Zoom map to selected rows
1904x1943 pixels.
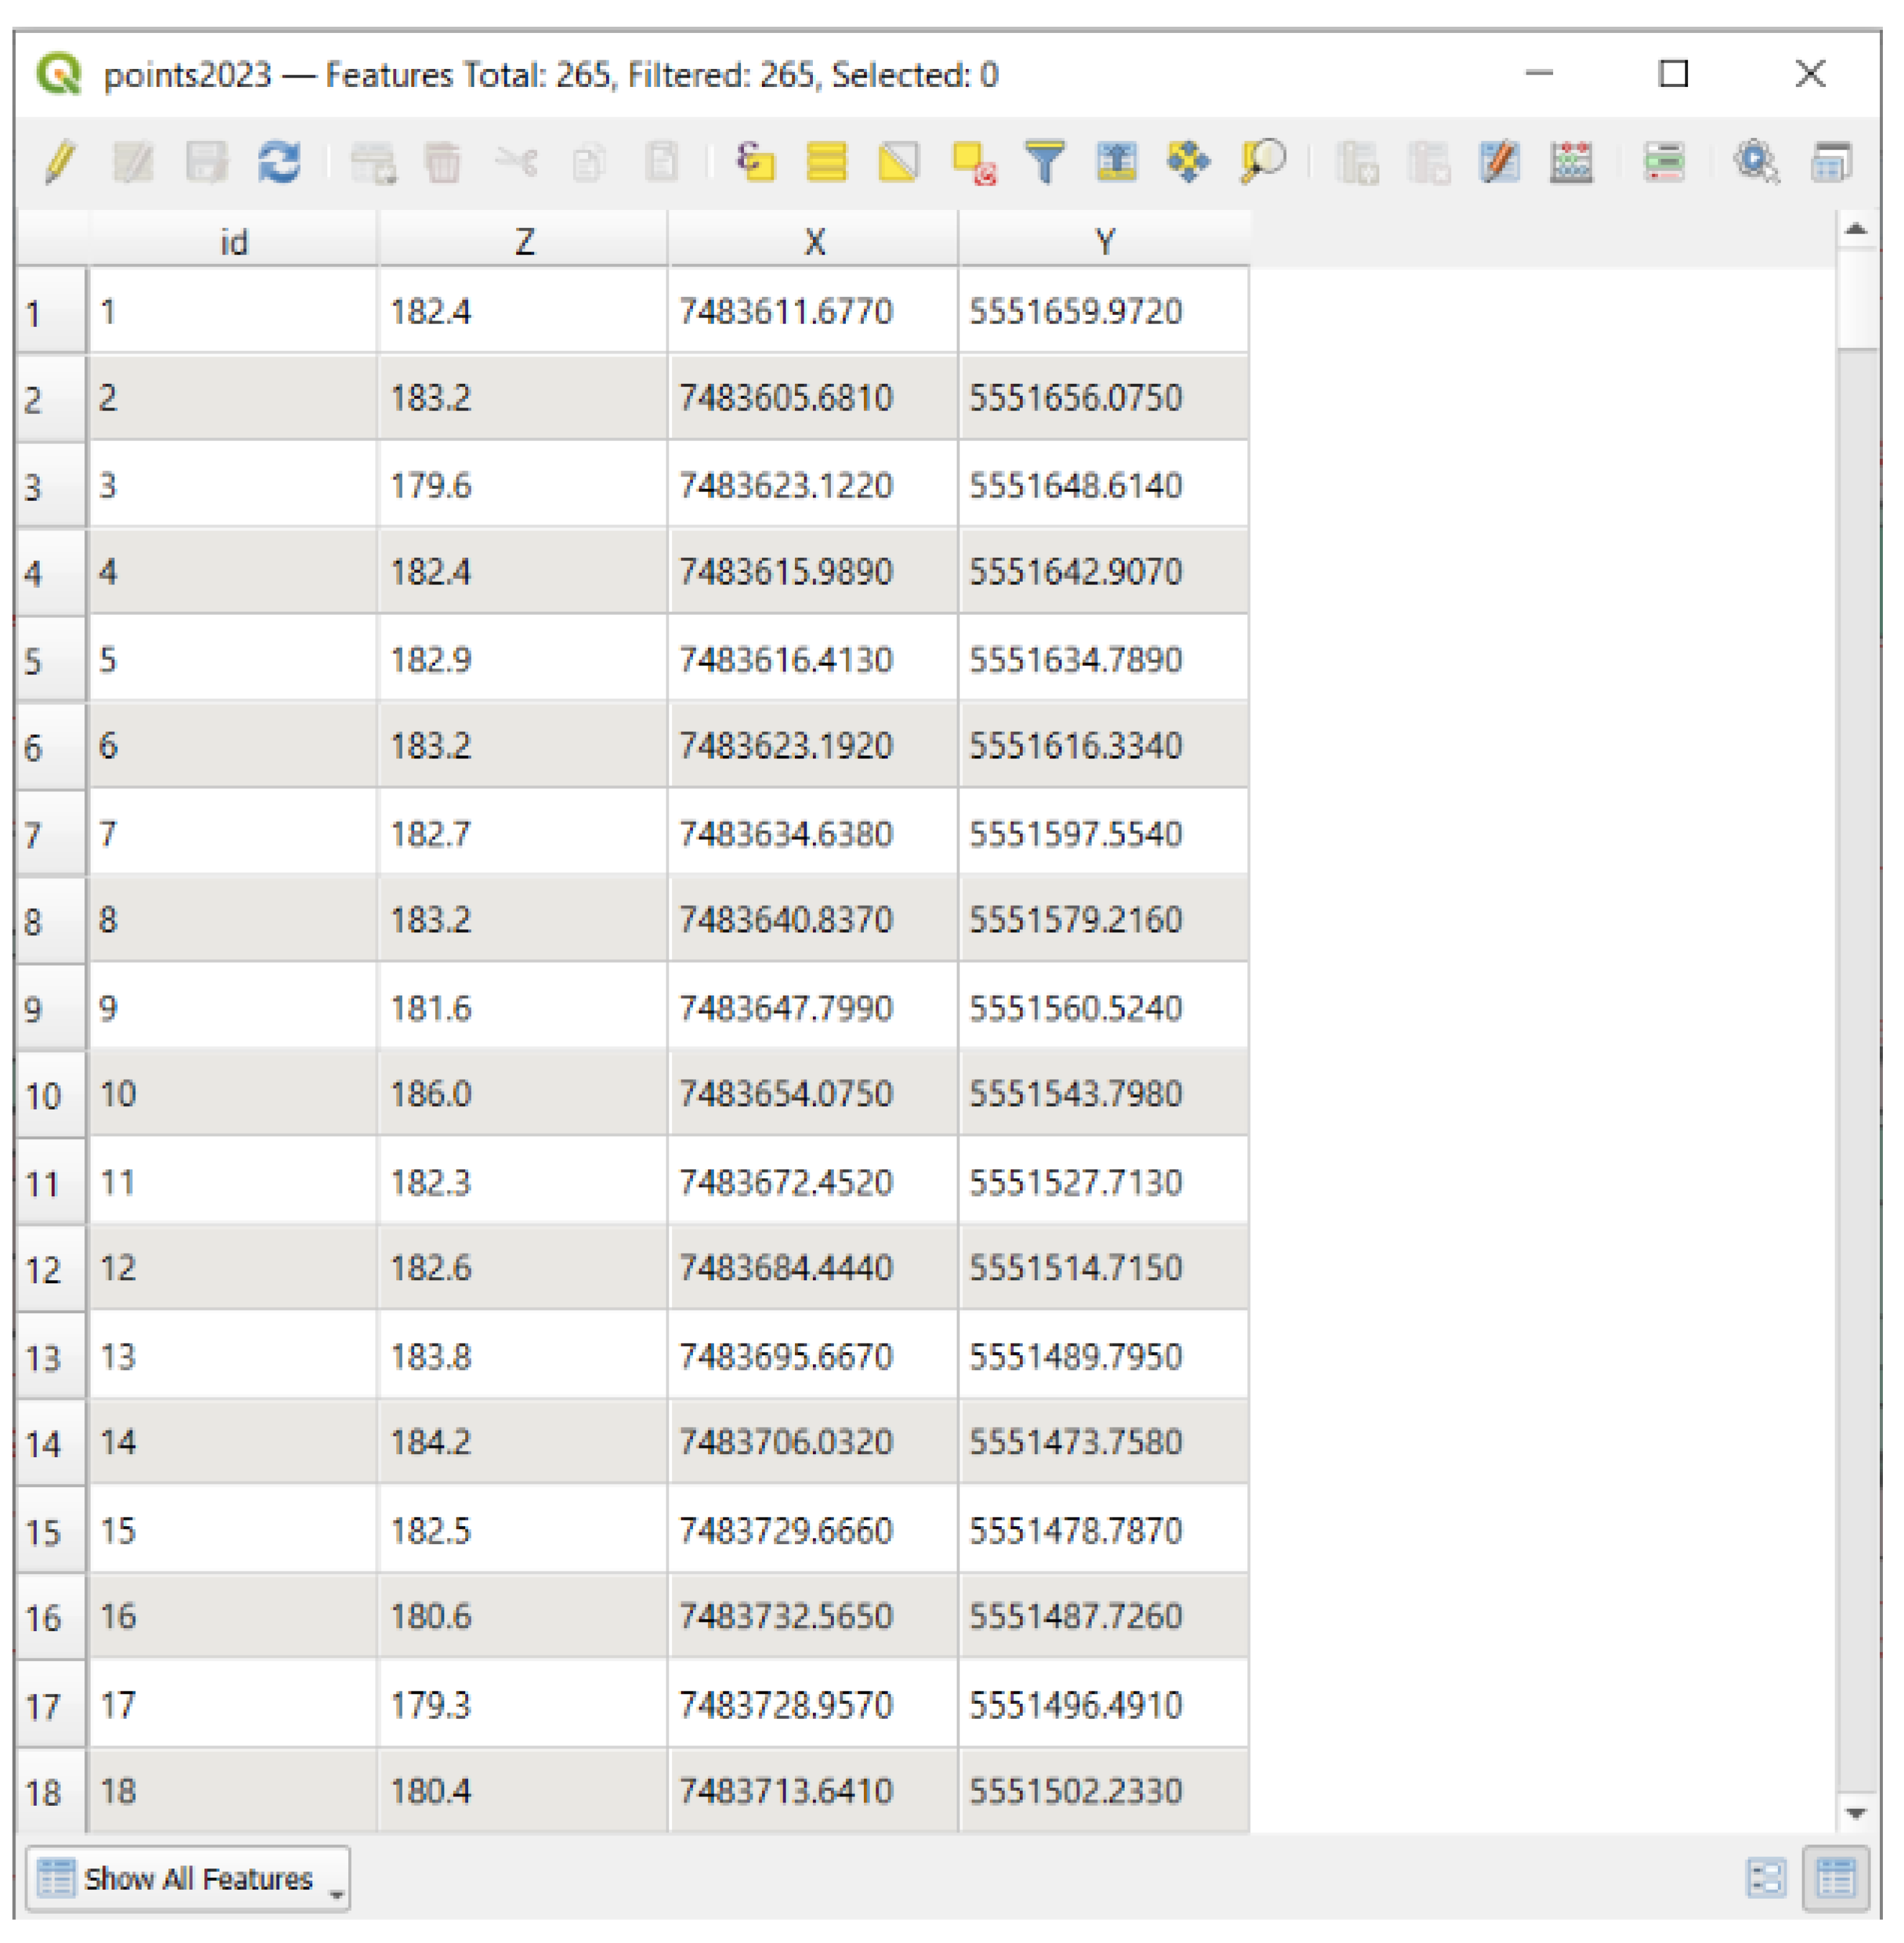pos(1263,162)
